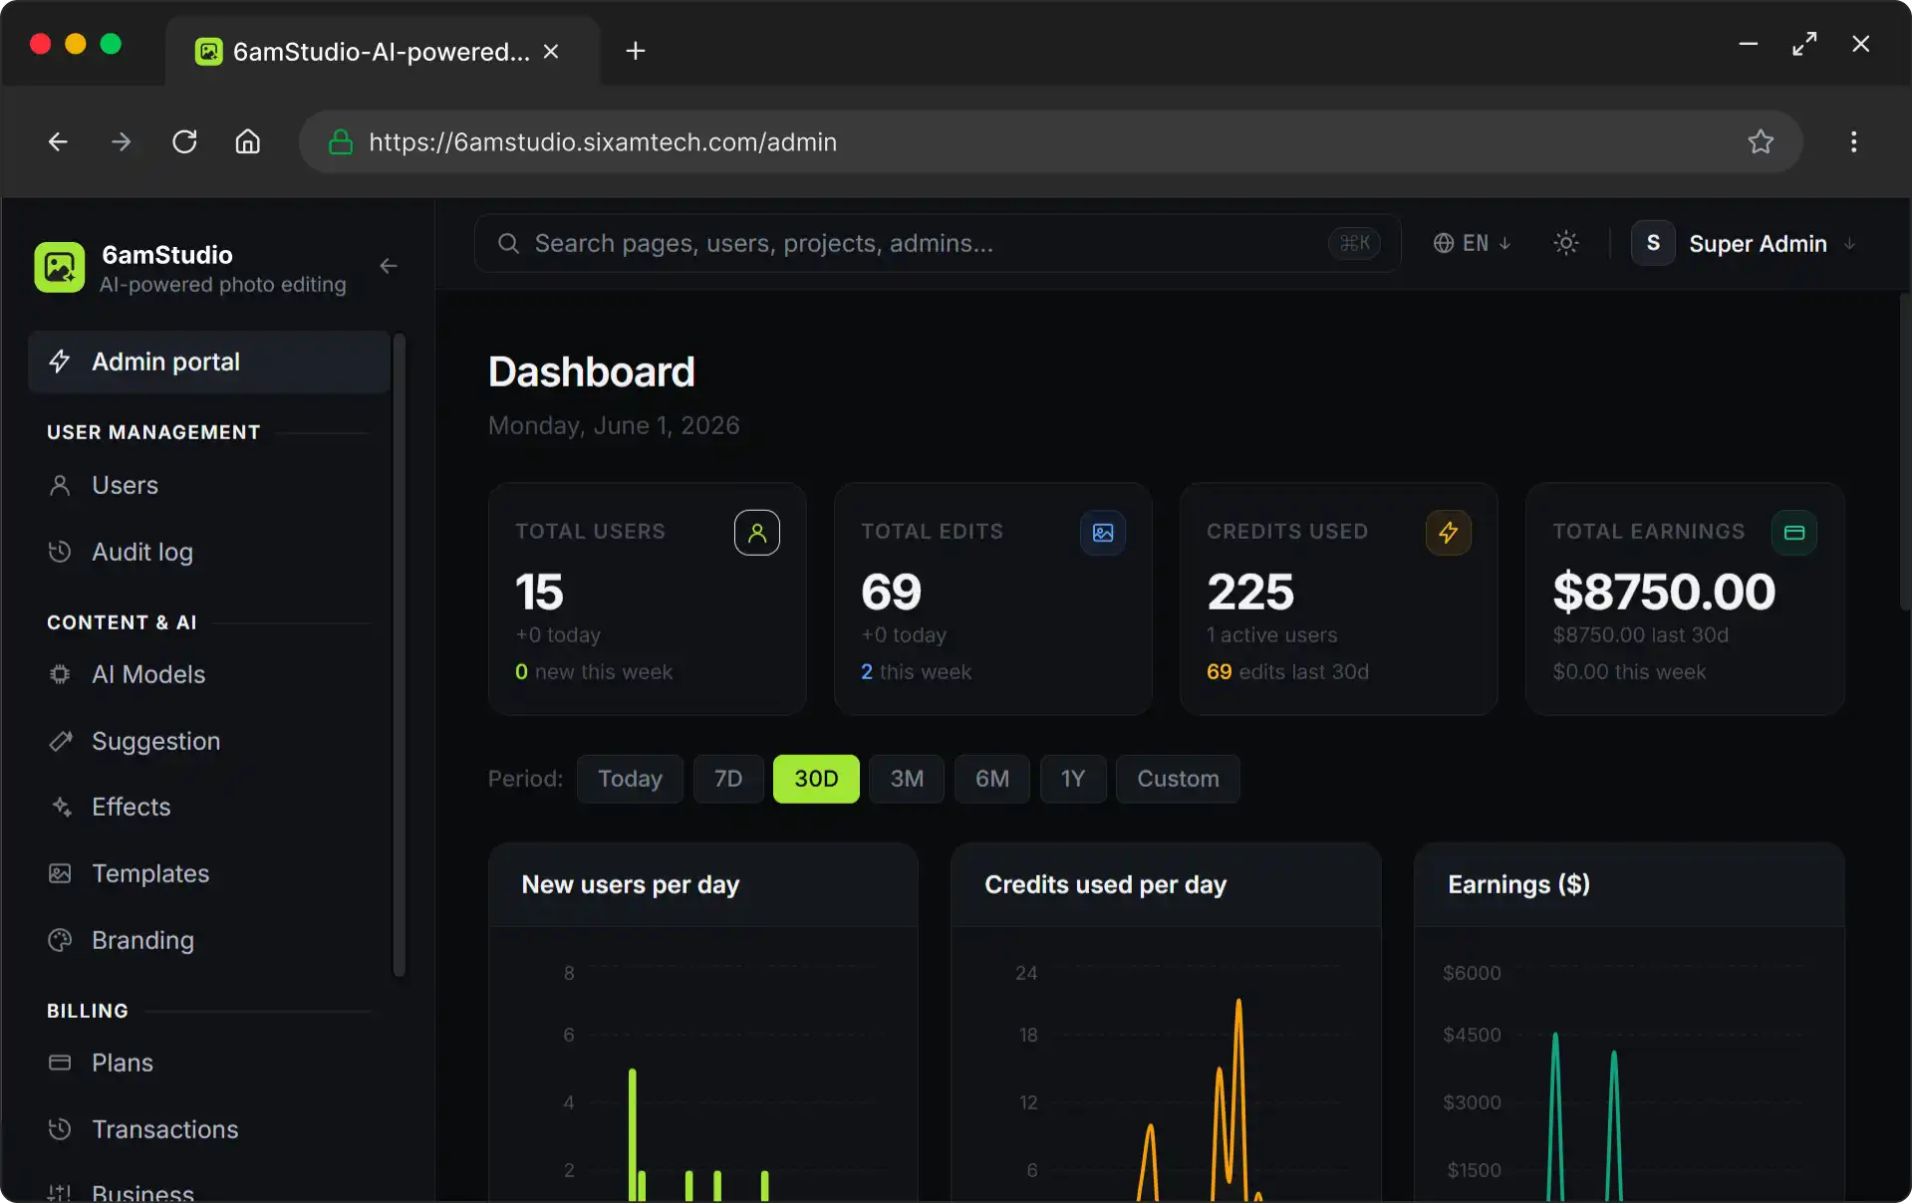Select the 30D period button
This screenshot has height=1203, width=1912.
[x=816, y=779]
